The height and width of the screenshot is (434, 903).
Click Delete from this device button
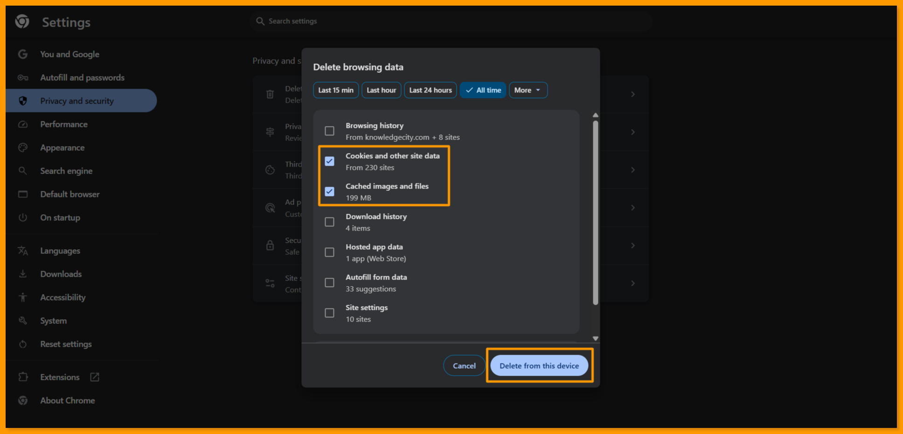coord(539,365)
